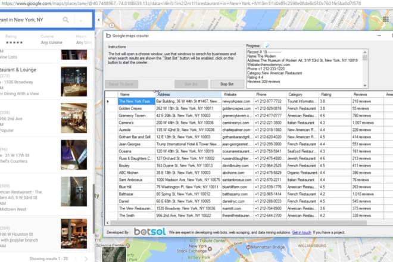Select the ABC Kitchen name cell
This screenshot has width=393, height=262.
[x=136, y=173]
